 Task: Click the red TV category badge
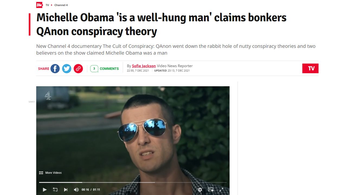310,68
